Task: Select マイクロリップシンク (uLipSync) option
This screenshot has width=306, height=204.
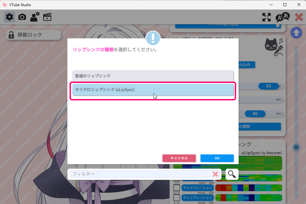Action: 153,90
